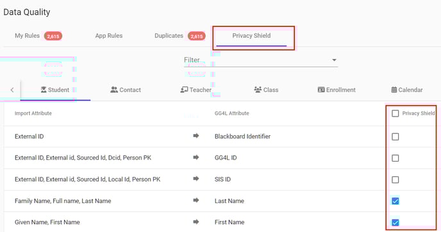Click the GG4L Attribute column header
Viewport: 441px width, 232px height.
tap(232, 113)
